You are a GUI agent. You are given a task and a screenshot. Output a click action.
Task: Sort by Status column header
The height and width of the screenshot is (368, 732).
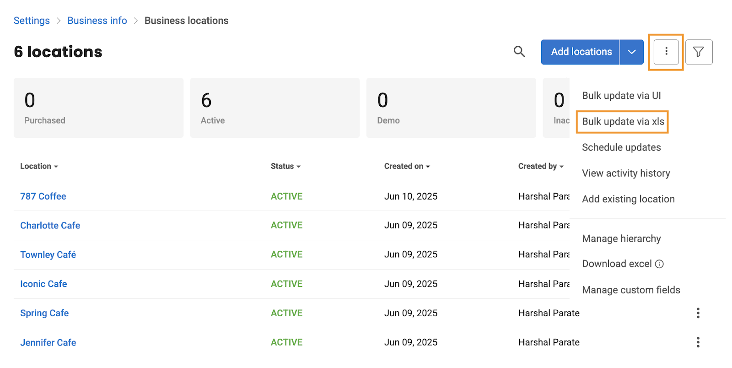pyautogui.click(x=285, y=166)
